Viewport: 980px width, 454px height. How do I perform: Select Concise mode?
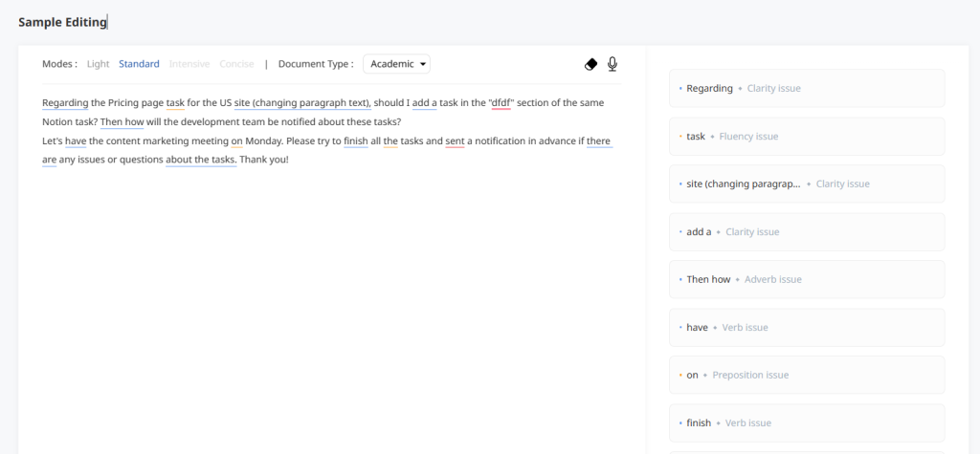236,64
